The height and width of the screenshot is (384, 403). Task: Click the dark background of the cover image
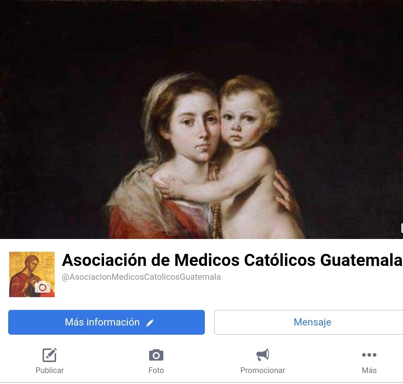point(64,90)
